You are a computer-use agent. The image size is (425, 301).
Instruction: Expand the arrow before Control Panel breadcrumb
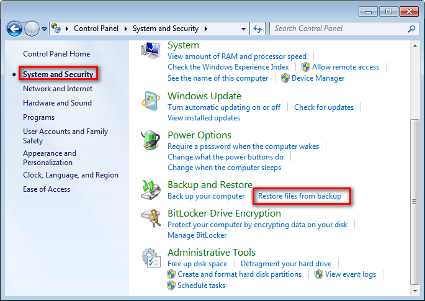66,29
